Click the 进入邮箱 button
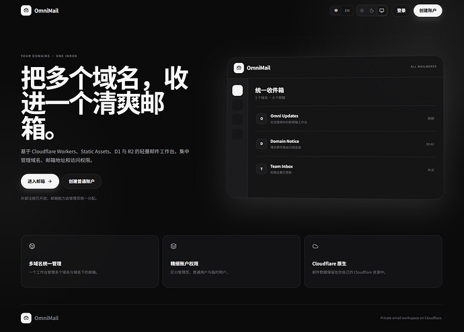The height and width of the screenshot is (332, 464). pyautogui.click(x=40, y=181)
